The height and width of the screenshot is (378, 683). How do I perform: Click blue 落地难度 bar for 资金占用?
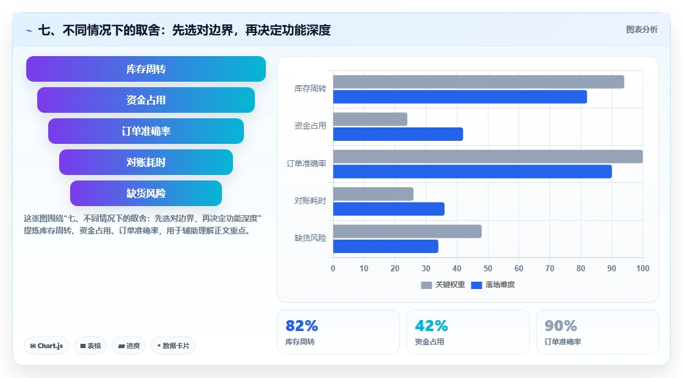click(398, 134)
